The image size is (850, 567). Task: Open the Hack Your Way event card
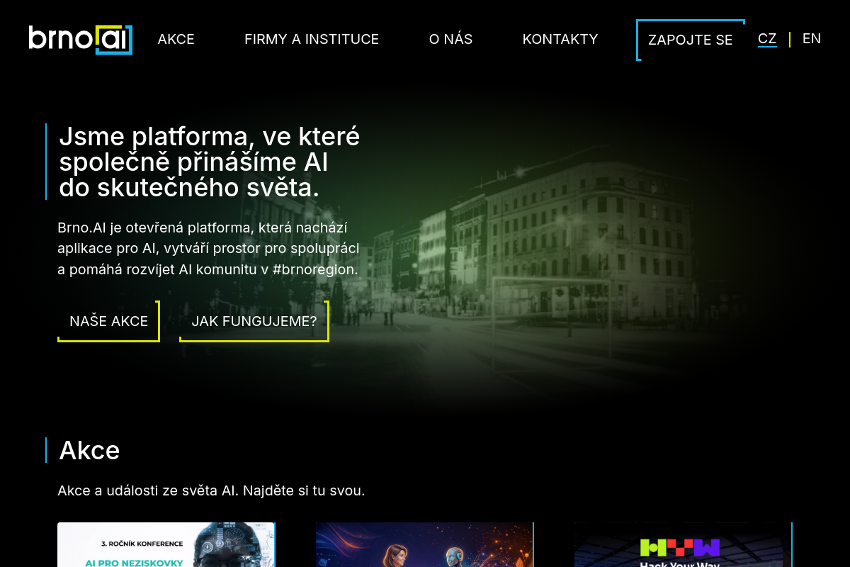[x=682, y=545]
